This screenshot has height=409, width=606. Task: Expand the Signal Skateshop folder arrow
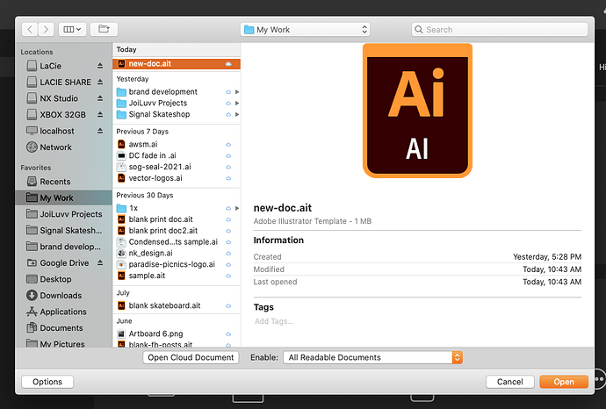point(237,114)
